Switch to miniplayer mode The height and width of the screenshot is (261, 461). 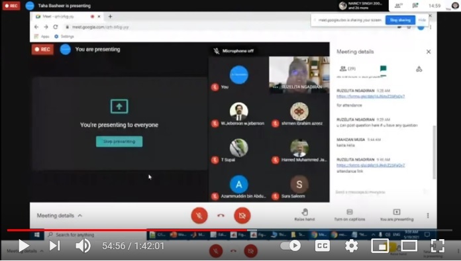point(380,246)
